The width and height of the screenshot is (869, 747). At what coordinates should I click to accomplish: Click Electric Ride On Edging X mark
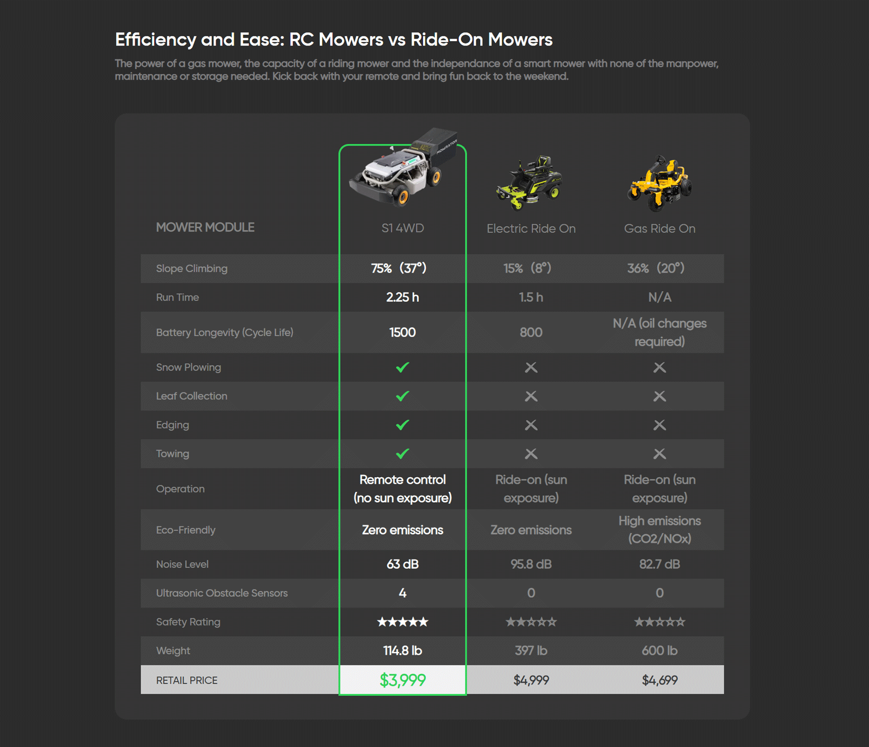click(531, 425)
